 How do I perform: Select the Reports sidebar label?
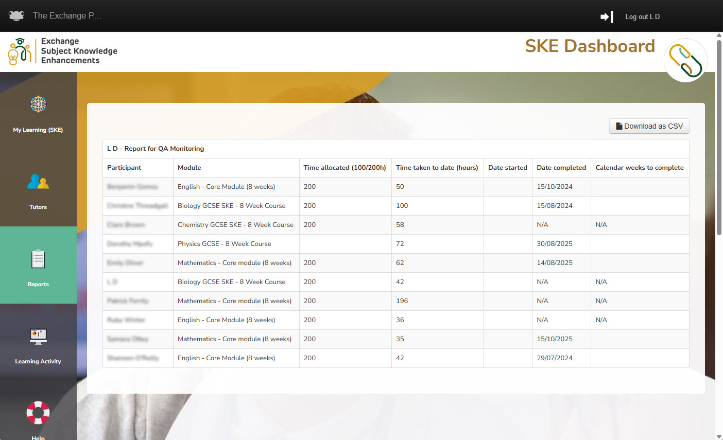(38, 284)
